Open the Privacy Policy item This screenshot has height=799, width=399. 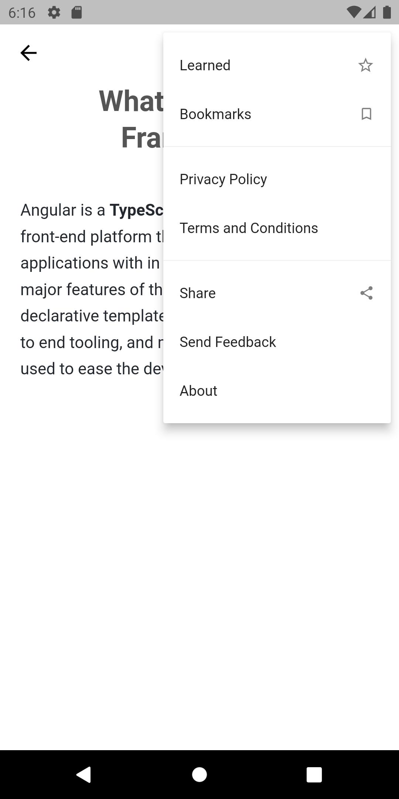coord(277,179)
